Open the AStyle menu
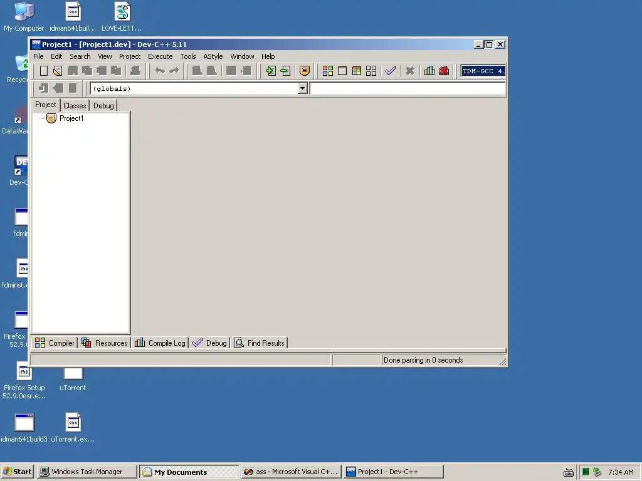 (213, 56)
